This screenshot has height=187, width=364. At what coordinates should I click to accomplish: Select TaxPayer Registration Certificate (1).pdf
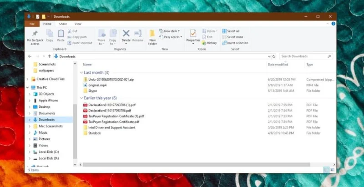point(116,116)
